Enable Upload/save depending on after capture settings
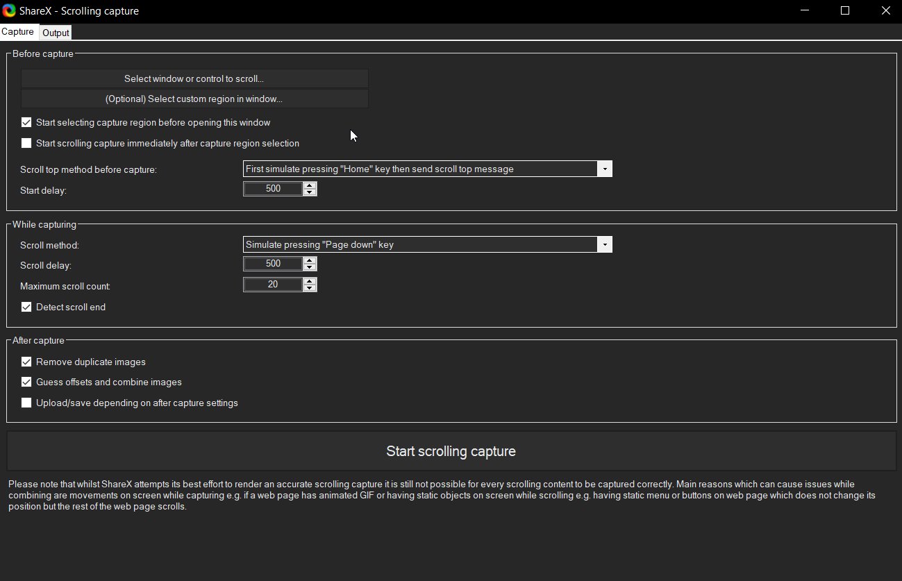 [26, 403]
